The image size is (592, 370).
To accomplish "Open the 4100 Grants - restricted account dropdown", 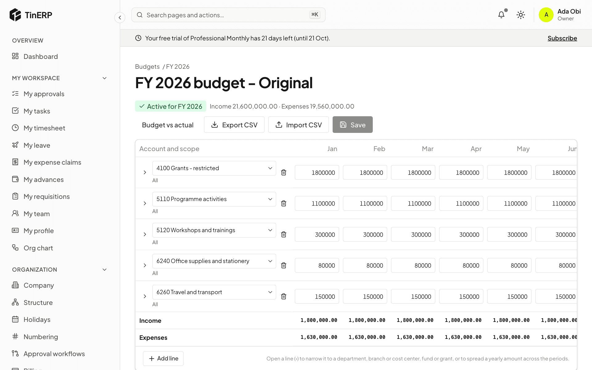I will (x=214, y=168).
